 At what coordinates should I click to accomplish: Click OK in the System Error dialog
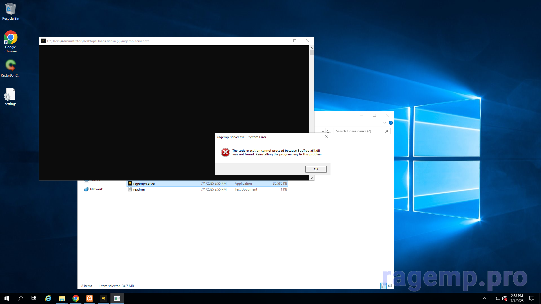tap(316, 169)
